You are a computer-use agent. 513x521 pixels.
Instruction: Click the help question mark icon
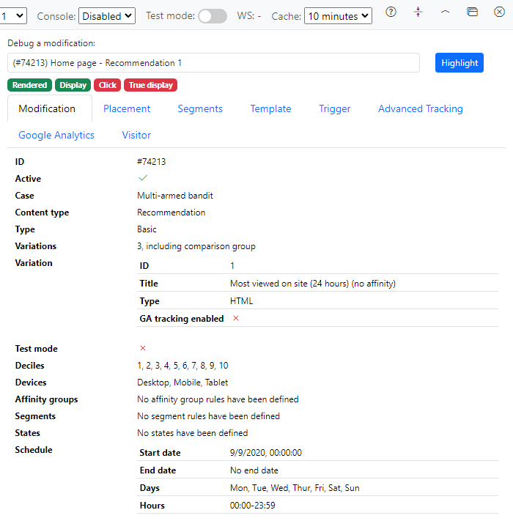391,12
